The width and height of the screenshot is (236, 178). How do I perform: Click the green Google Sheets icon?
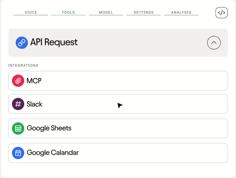(18, 128)
